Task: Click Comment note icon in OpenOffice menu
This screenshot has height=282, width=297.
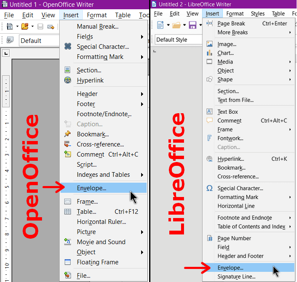Action: click(x=68, y=154)
